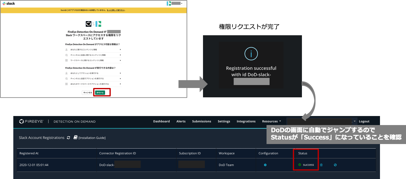Open the Settings menu item
Viewport: 406px width, 179px height.
[x=224, y=121]
